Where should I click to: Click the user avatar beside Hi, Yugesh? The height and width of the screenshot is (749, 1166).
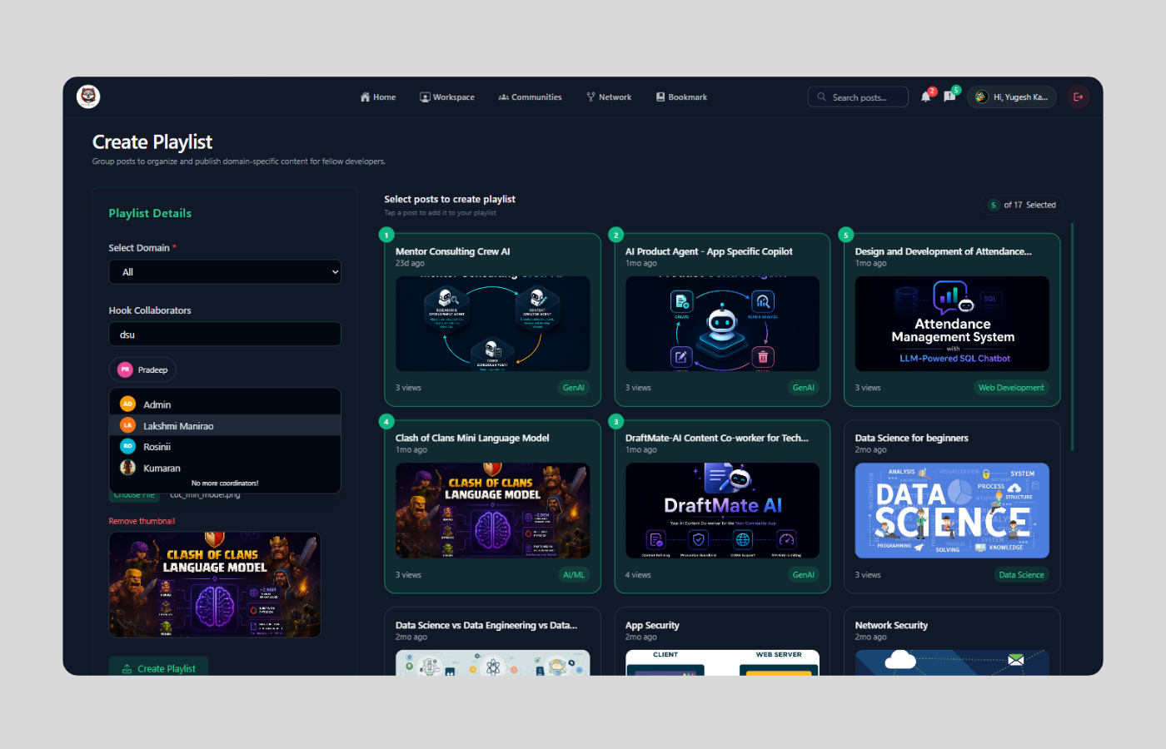[981, 97]
